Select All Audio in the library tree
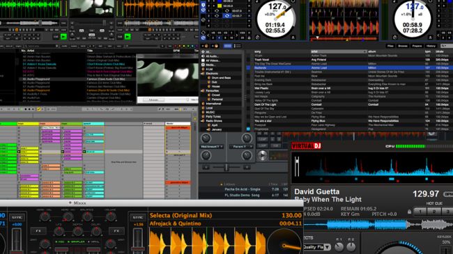The image size is (453, 254). click(213, 56)
